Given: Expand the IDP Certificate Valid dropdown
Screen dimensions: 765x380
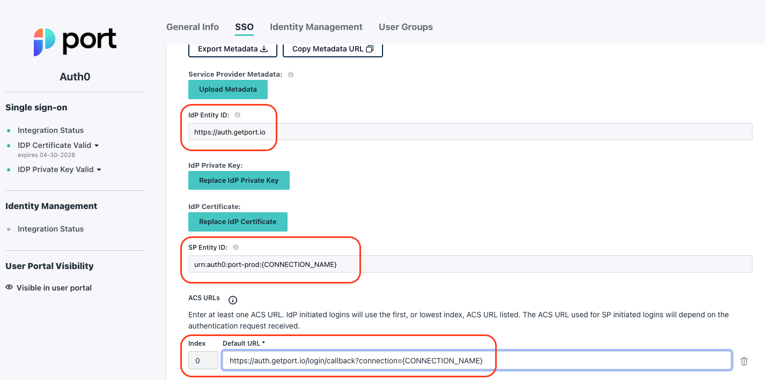Looking at the screenshot, I should pos(97,145).
